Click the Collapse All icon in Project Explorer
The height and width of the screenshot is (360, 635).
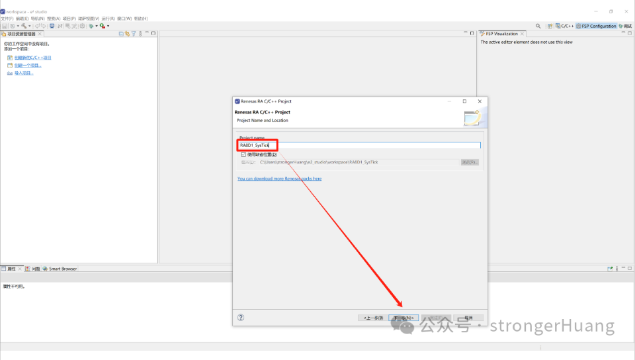coord(121,34)
